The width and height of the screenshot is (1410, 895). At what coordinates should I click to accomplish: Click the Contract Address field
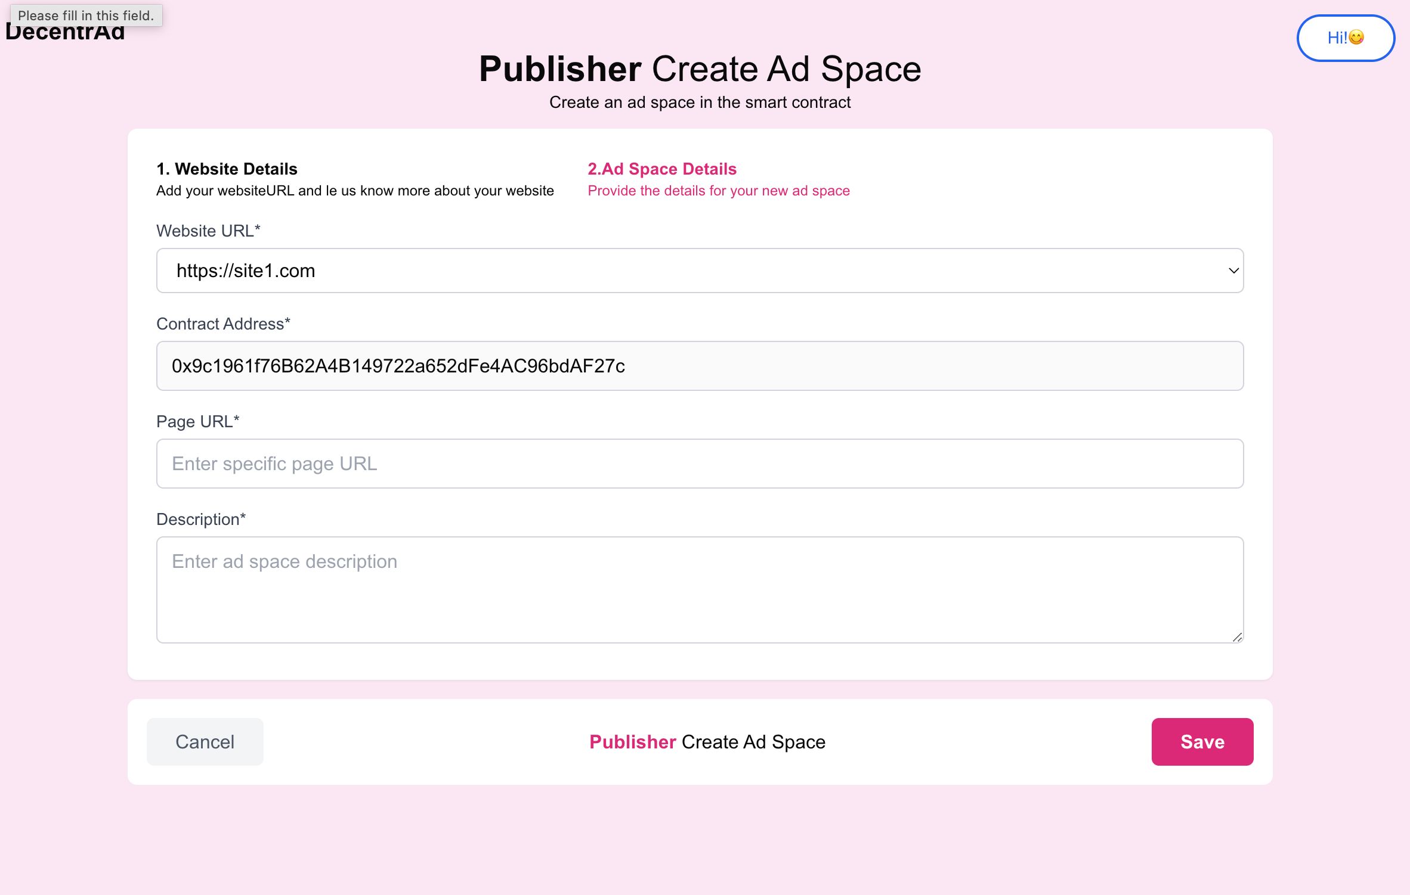pyautogui.click(x=700, y=366)
